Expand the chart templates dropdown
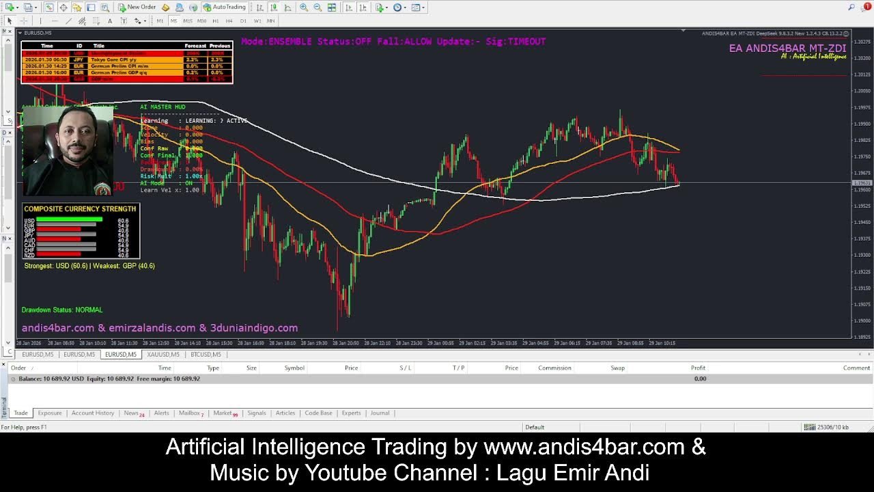The image size is (874, 492). tap(424, 8)
